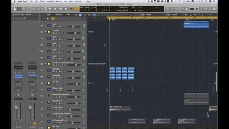
Task: Open Mix menu in menu bar
Action: [65, 1]
